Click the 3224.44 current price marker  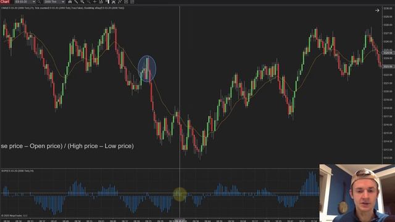point(388,53)
